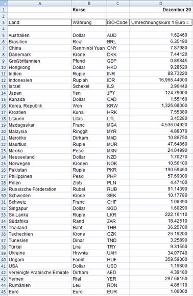Select row 12 header
The height and width of the screenshot is (296, 193).
(x=4, y=80)
